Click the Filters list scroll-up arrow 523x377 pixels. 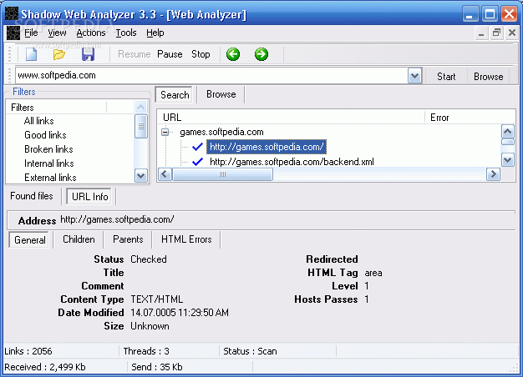tap(140, 107)
